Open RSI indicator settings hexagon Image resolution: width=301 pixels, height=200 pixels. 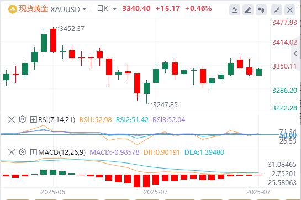click(23, 119)
